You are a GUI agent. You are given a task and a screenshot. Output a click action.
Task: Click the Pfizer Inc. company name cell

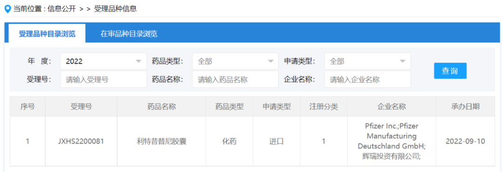click(391, 141)
